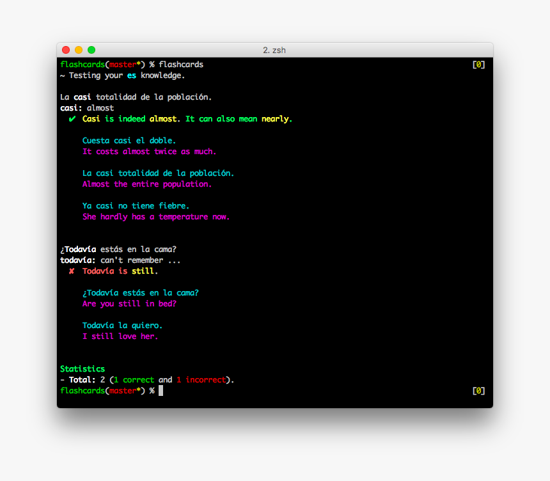Click the green zoom window button
Screen dimensions: 550x481
pyautogui.click(x=91, y=50)
